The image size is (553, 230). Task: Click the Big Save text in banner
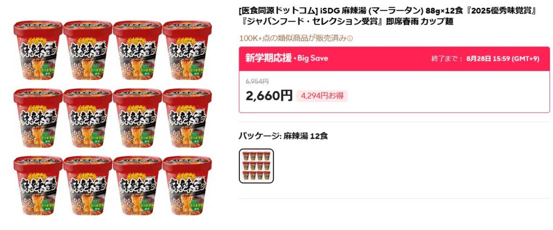tap(313, 58)
